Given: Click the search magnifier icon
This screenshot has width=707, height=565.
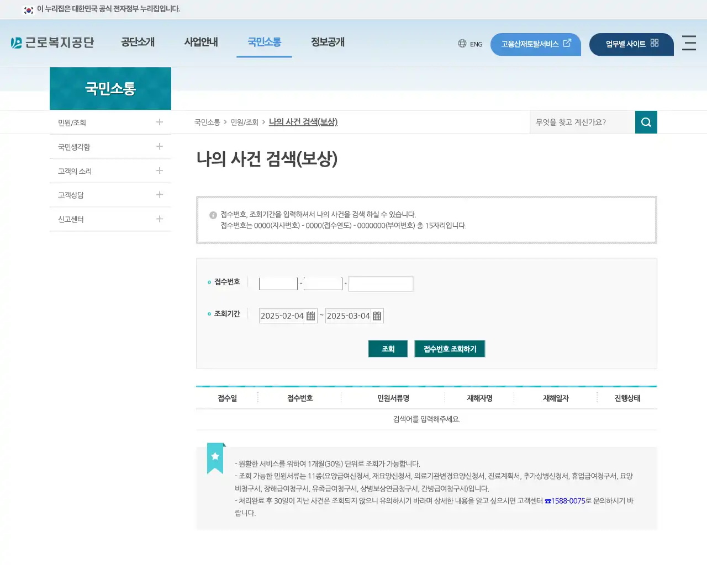Looking at the screenshot, I should click(646, 122).
